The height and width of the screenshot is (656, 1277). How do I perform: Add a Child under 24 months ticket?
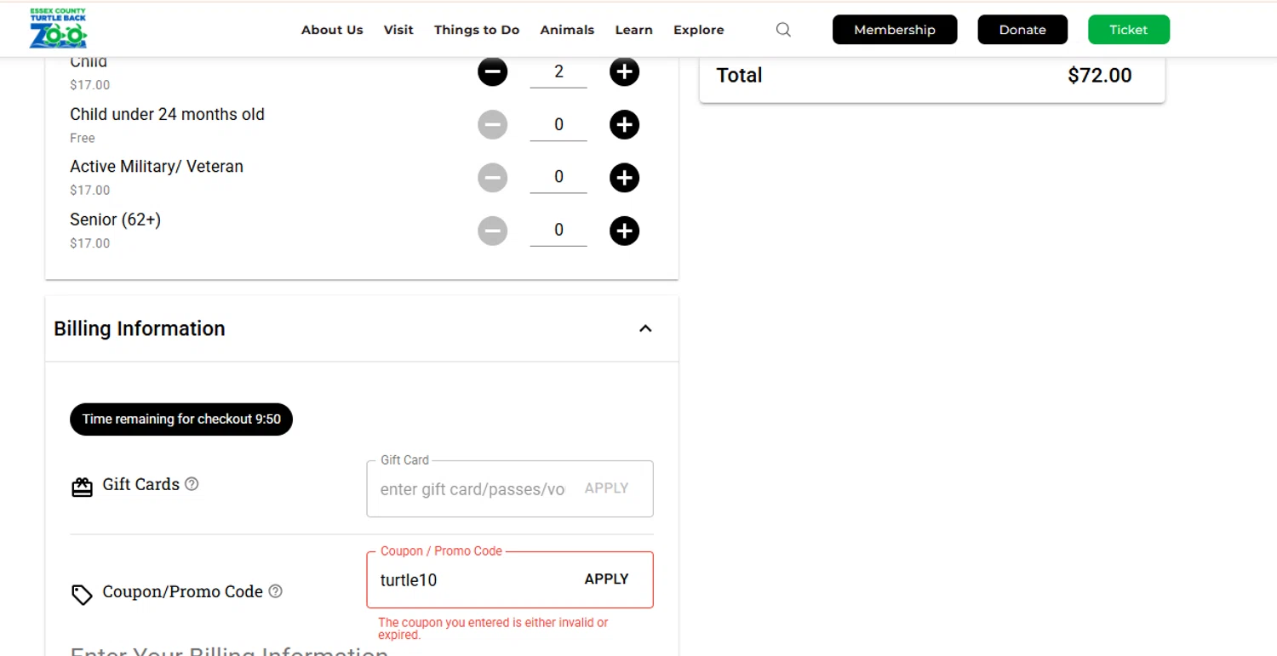click(x=624, y=125)
